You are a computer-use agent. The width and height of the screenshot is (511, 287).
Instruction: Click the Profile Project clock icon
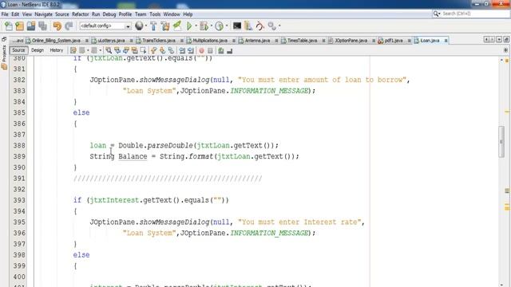point(220,26)
